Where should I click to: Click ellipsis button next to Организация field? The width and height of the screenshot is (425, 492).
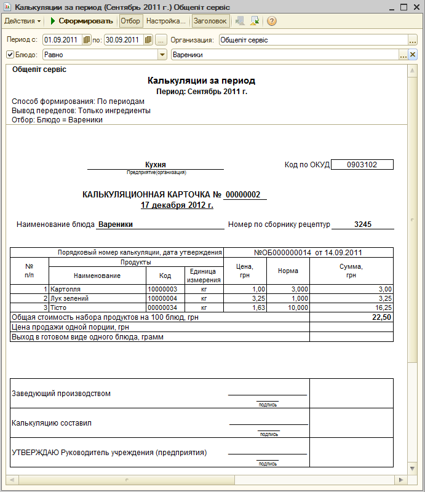pos(413,40)
